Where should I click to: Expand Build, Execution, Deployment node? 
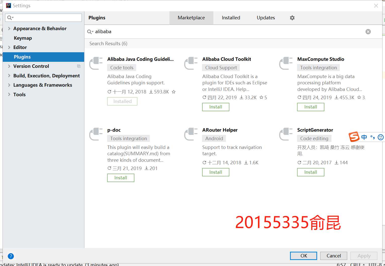tap(9, 76)
